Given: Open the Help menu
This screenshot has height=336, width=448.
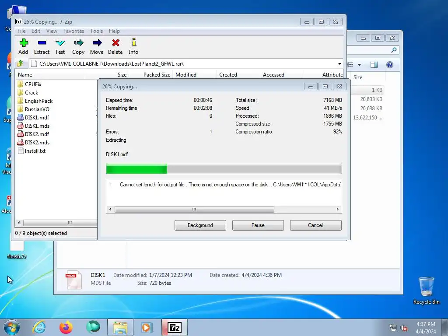Looking at the screenshot, I should point(114,31).
